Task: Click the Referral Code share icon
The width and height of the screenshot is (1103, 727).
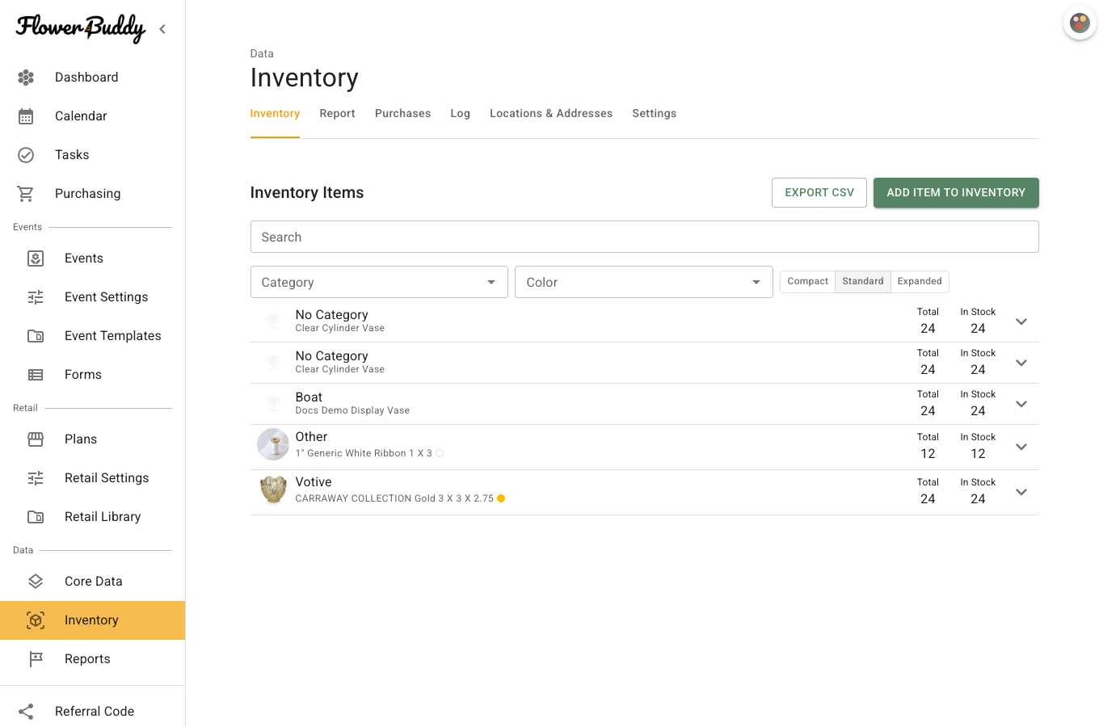Action: [x=26, y=712]
